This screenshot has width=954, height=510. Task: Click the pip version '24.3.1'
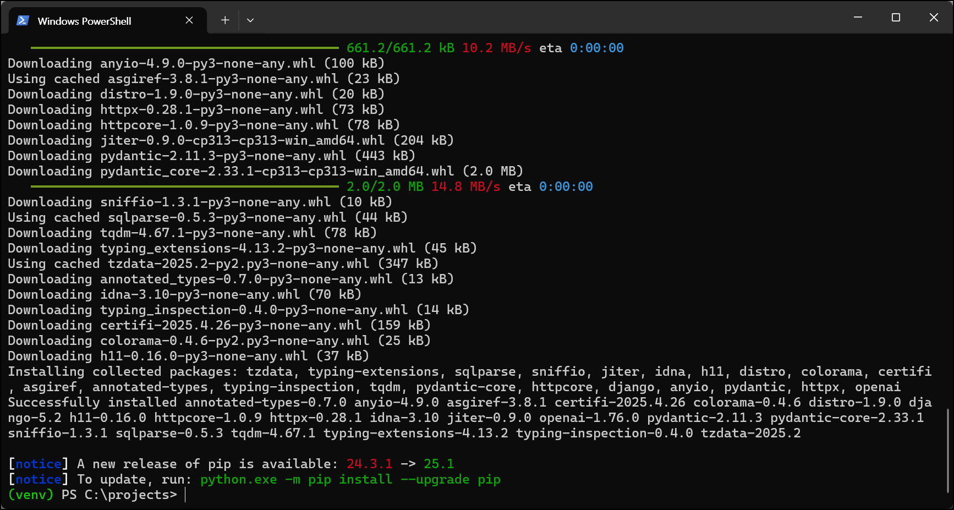[x=370, y=464]
